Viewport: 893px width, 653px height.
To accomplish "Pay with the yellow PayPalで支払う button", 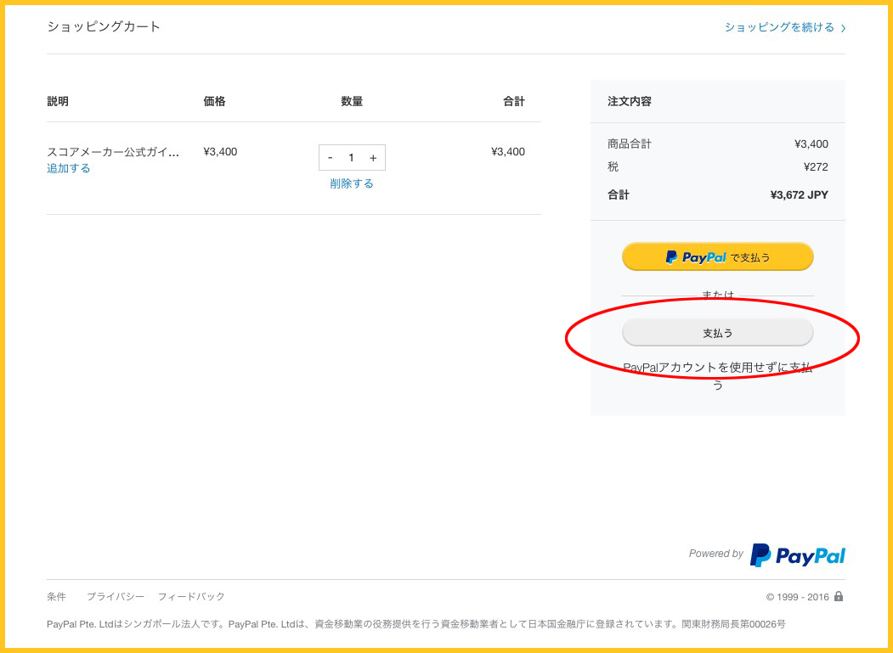I will tap(718, 256).
